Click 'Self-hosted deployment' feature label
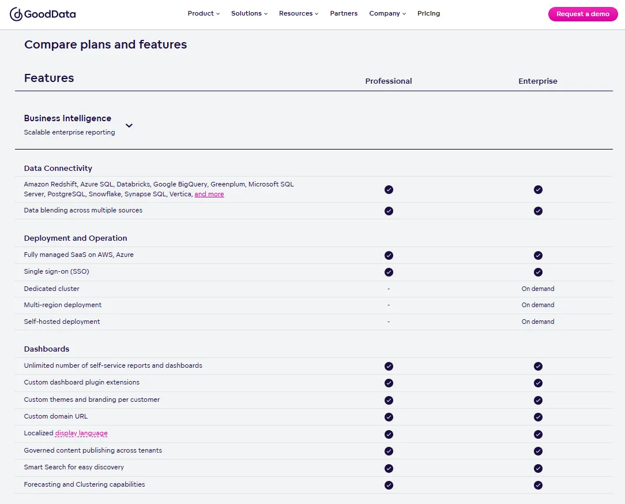625x504 pixels. pyautogui.click(x=62, y=322)
